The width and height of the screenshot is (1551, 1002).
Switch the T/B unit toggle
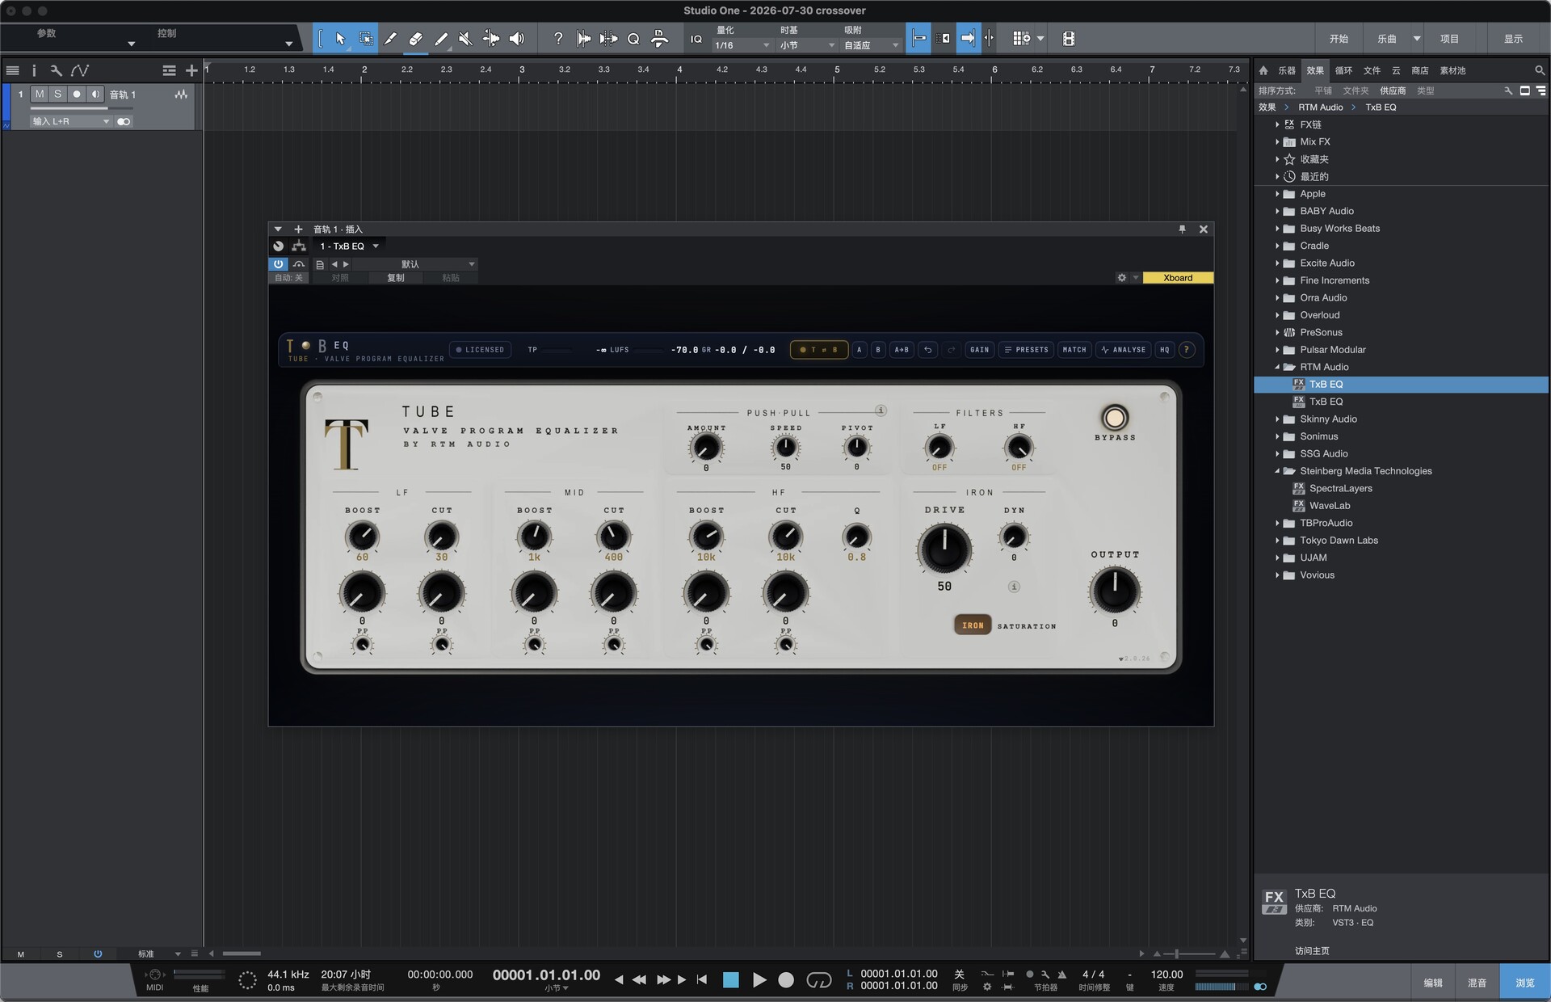pos(818,350)
